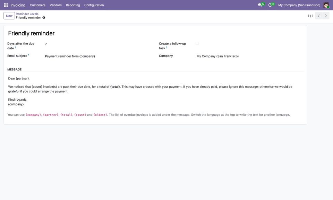Enable the Create a follow-up task checkbox

coord(197,43)
